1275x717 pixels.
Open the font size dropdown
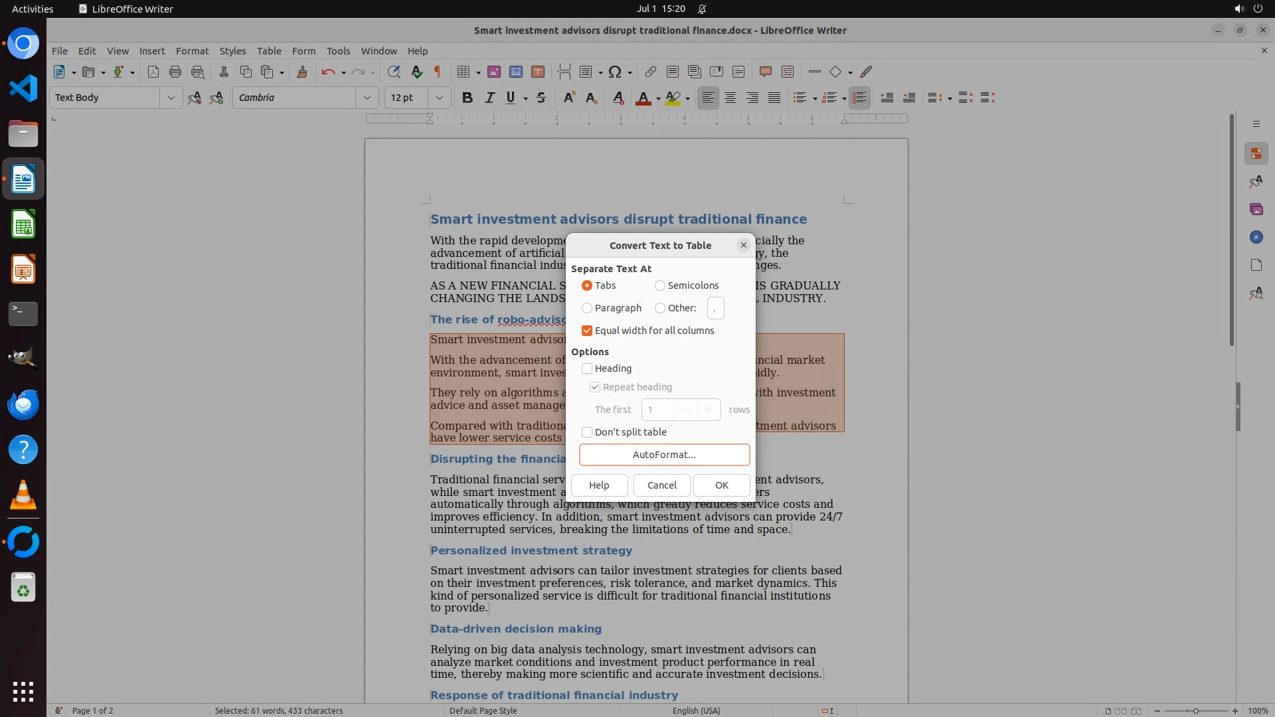click(439, 98)
